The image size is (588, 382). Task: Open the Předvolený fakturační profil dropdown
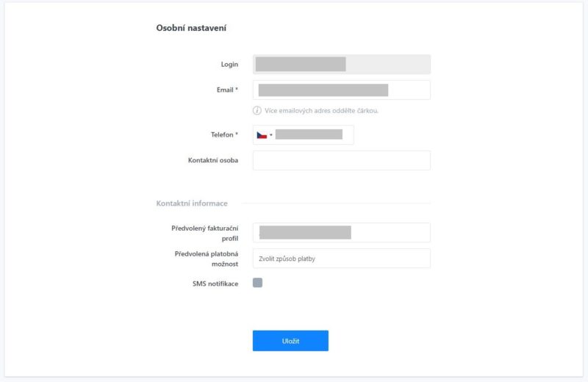[341, 233]
